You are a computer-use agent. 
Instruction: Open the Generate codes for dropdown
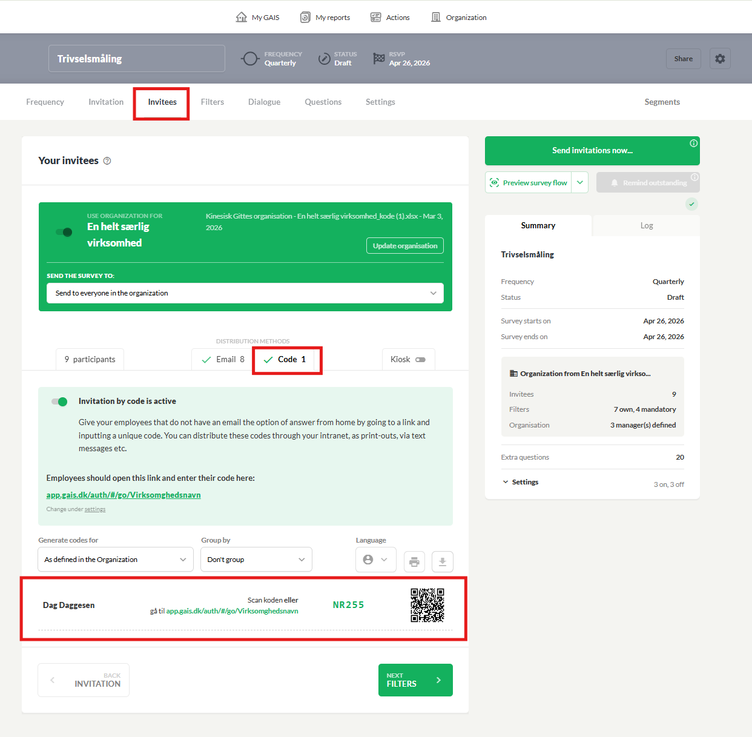pos(116,560)
